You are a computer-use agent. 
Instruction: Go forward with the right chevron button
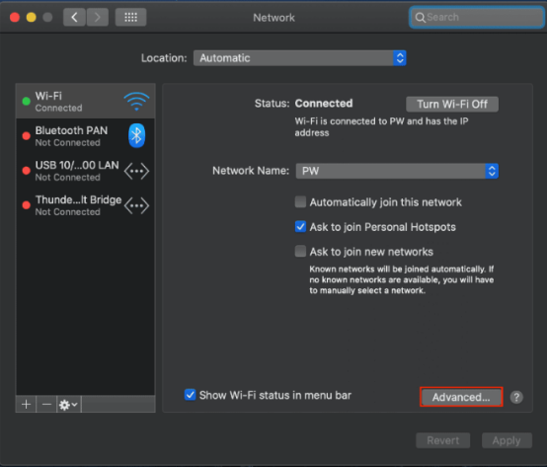click(98, 17)
